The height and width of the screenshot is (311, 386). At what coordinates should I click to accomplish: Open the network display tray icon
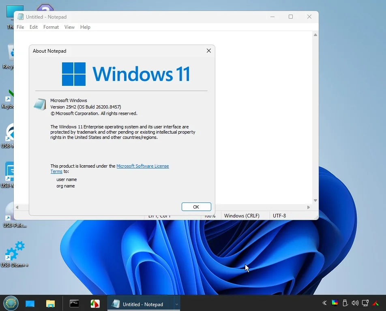[365, 303]
